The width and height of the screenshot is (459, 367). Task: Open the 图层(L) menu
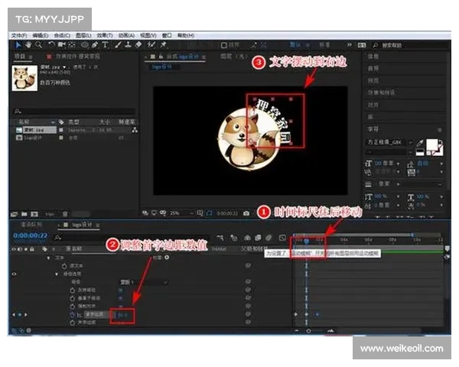coord(83,35)
